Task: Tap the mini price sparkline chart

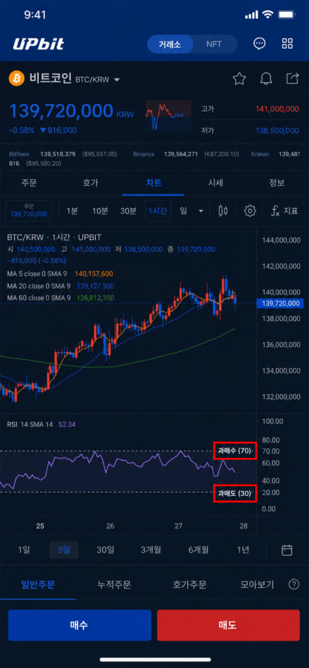Action: (x=168, y=115)
